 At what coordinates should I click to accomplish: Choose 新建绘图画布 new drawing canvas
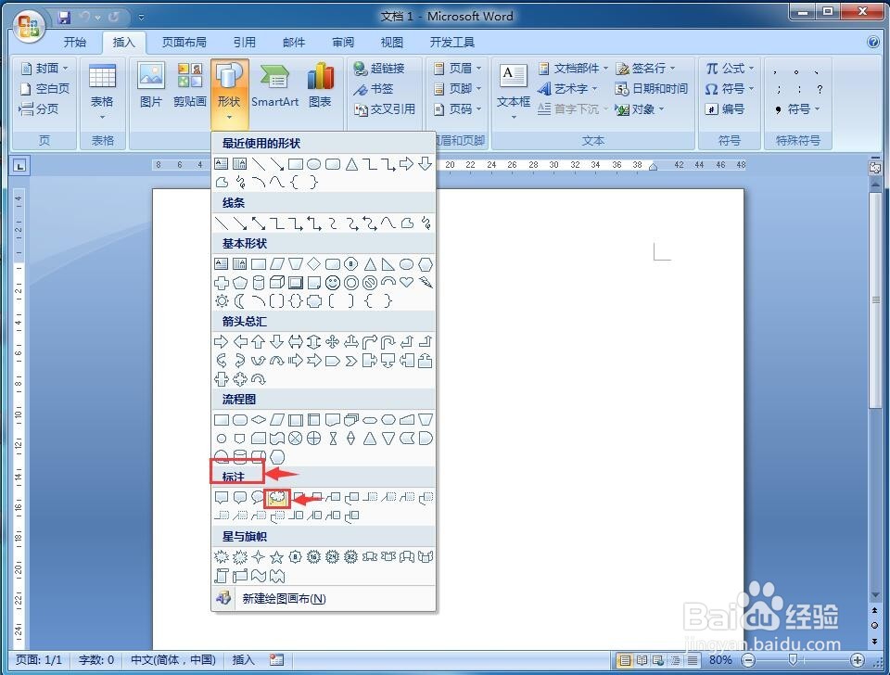click(x=324, y=598)
